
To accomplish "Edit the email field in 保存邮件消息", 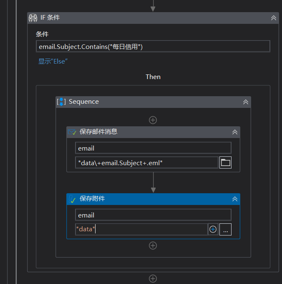I will pyautogui.click(x=153, y=148).
